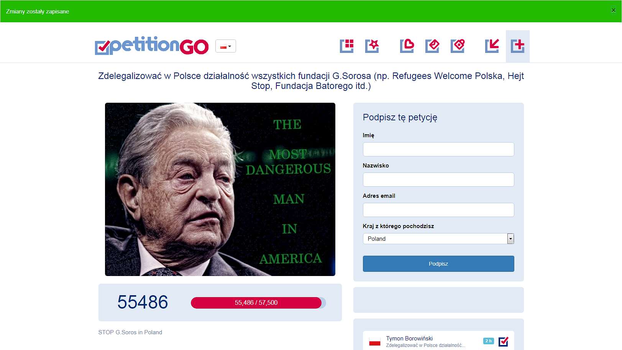Viewport: 622px width, 350px height.
Task: Click the Adres email field
Action: click(x=438, y=210)
